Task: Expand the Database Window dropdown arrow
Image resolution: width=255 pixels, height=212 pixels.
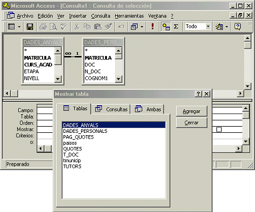Action: click(227, 27)
